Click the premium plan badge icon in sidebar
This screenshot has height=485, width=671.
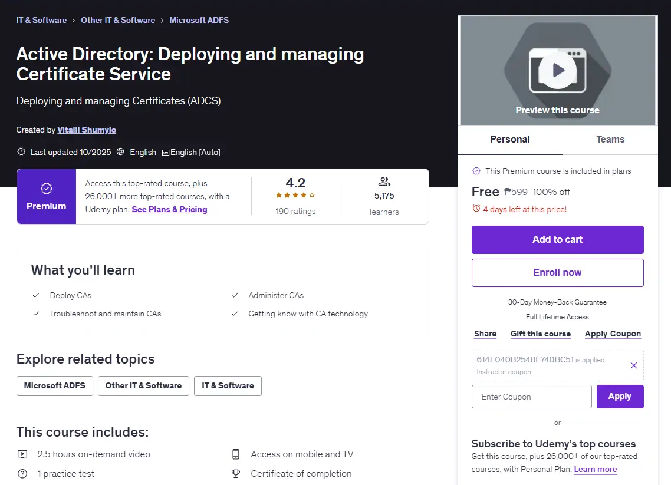476,171
